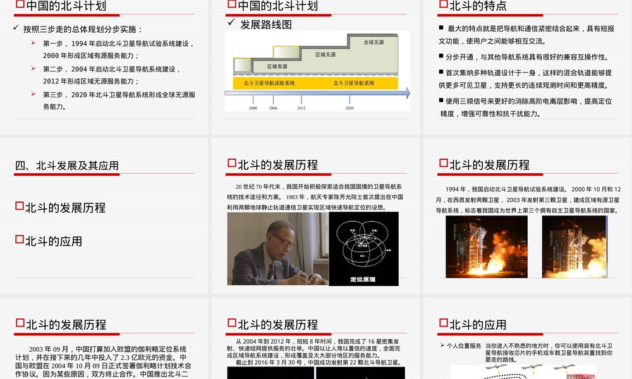Select the paragraph starting 从2004年到2012年，短短8年时间
Viewport: 632px width, 379px height.
(313, 349)
